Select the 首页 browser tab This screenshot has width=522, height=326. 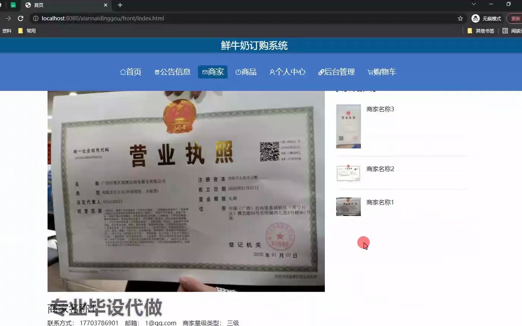tap(66, 5)
